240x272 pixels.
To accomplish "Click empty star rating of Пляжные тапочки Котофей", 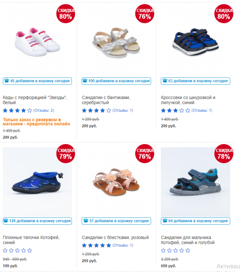I will (17, 250).
